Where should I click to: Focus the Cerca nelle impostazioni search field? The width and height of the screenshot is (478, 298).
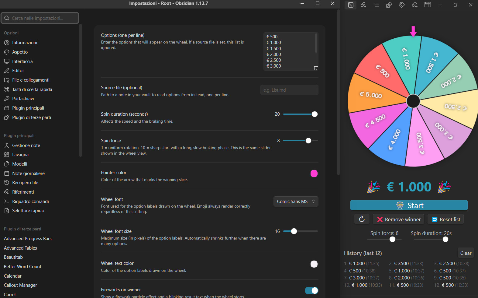pos(40,18)
